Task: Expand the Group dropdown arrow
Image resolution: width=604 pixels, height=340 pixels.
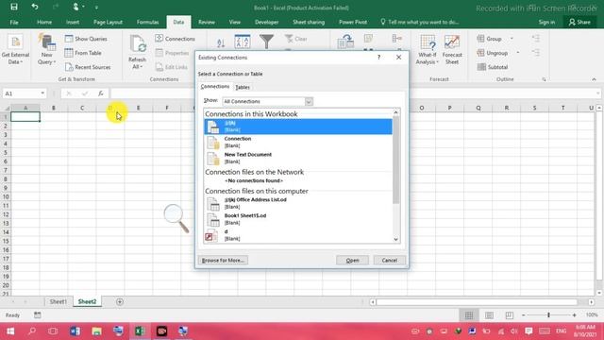Action: 512,39
